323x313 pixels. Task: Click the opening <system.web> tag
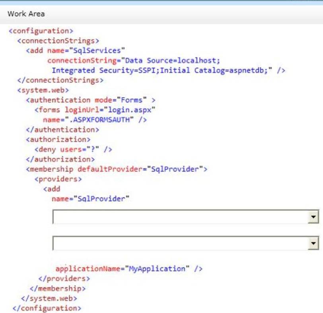[43, 90]
